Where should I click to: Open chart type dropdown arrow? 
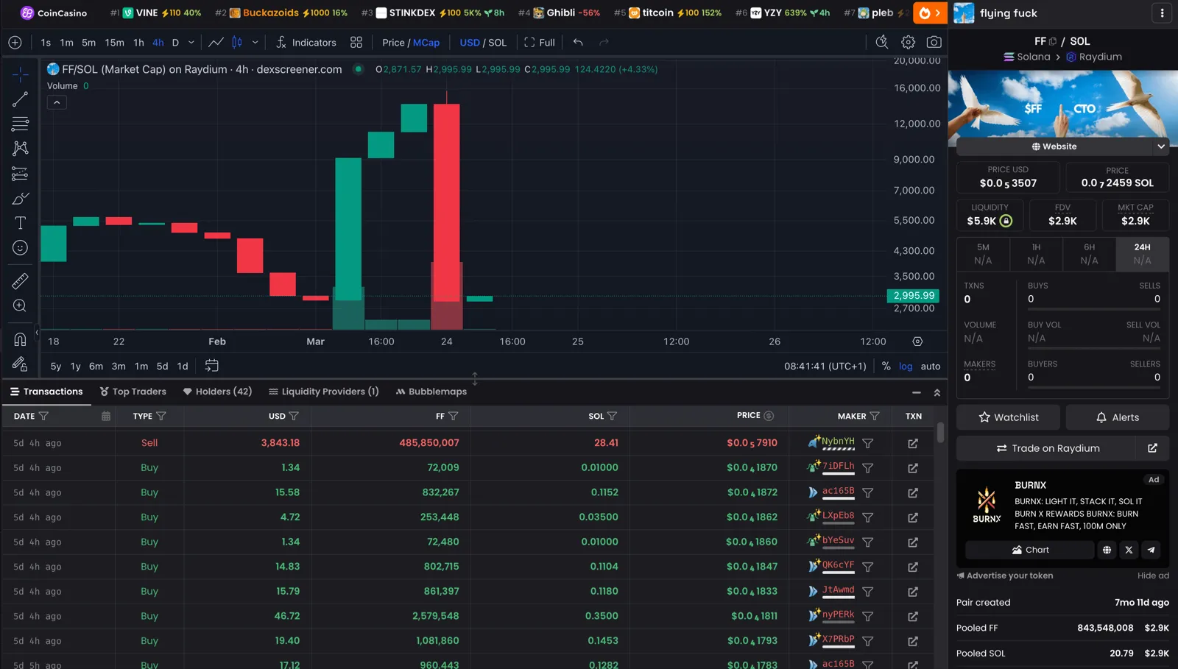click(255, 43)
